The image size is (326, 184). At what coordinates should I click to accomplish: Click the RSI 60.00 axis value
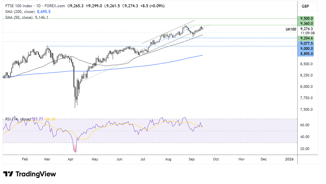305,125
